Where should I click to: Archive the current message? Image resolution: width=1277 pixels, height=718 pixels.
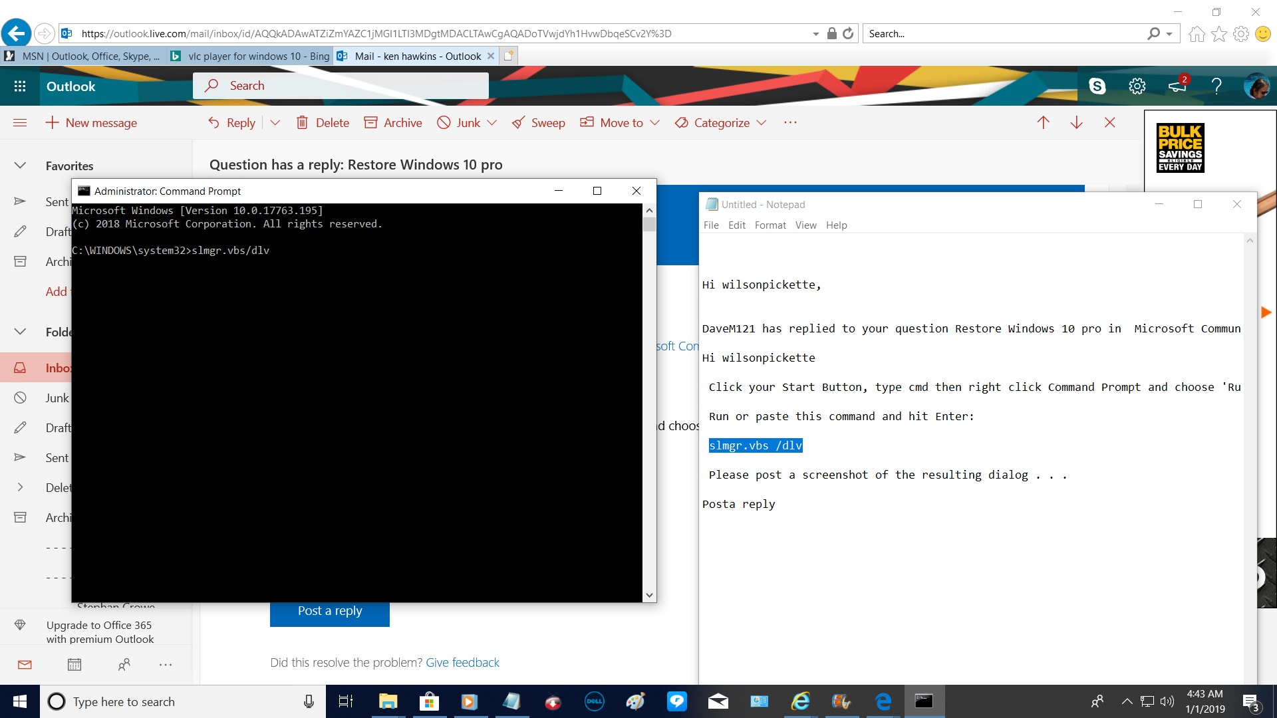point(393,122)
